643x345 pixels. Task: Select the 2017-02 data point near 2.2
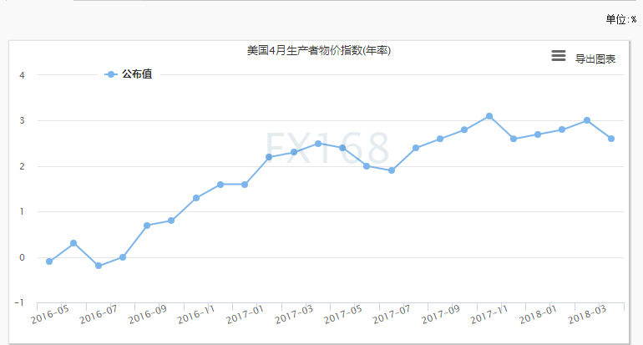click(x=269, y=157)
